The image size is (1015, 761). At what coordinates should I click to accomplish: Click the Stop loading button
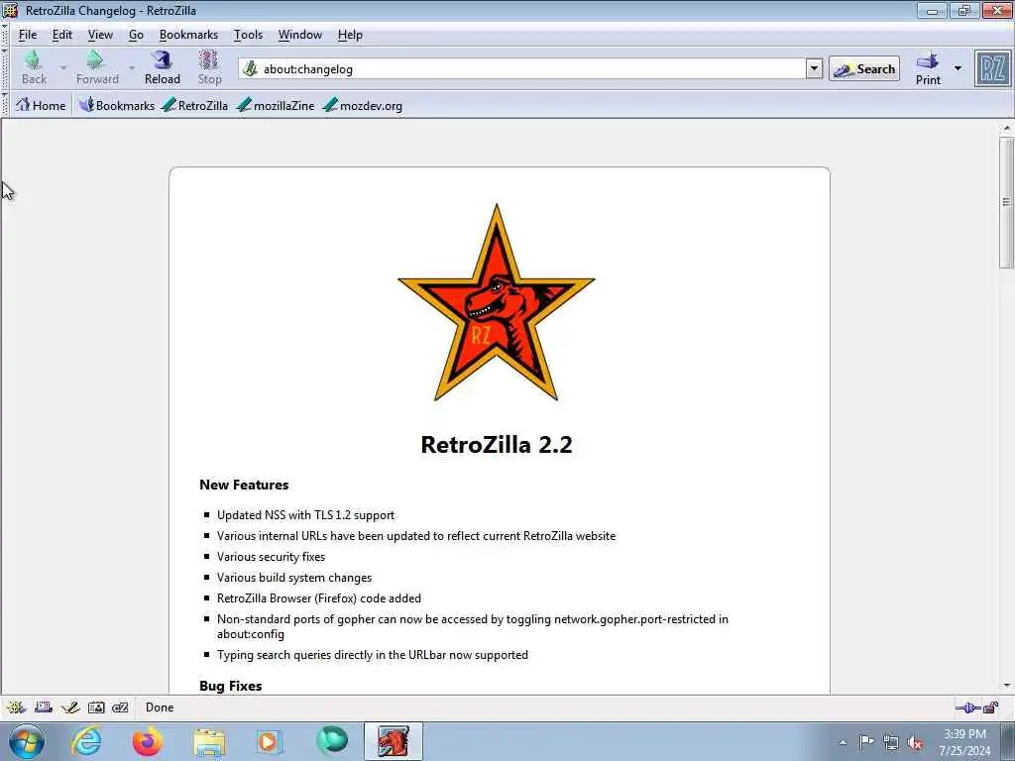click(209, 68)
